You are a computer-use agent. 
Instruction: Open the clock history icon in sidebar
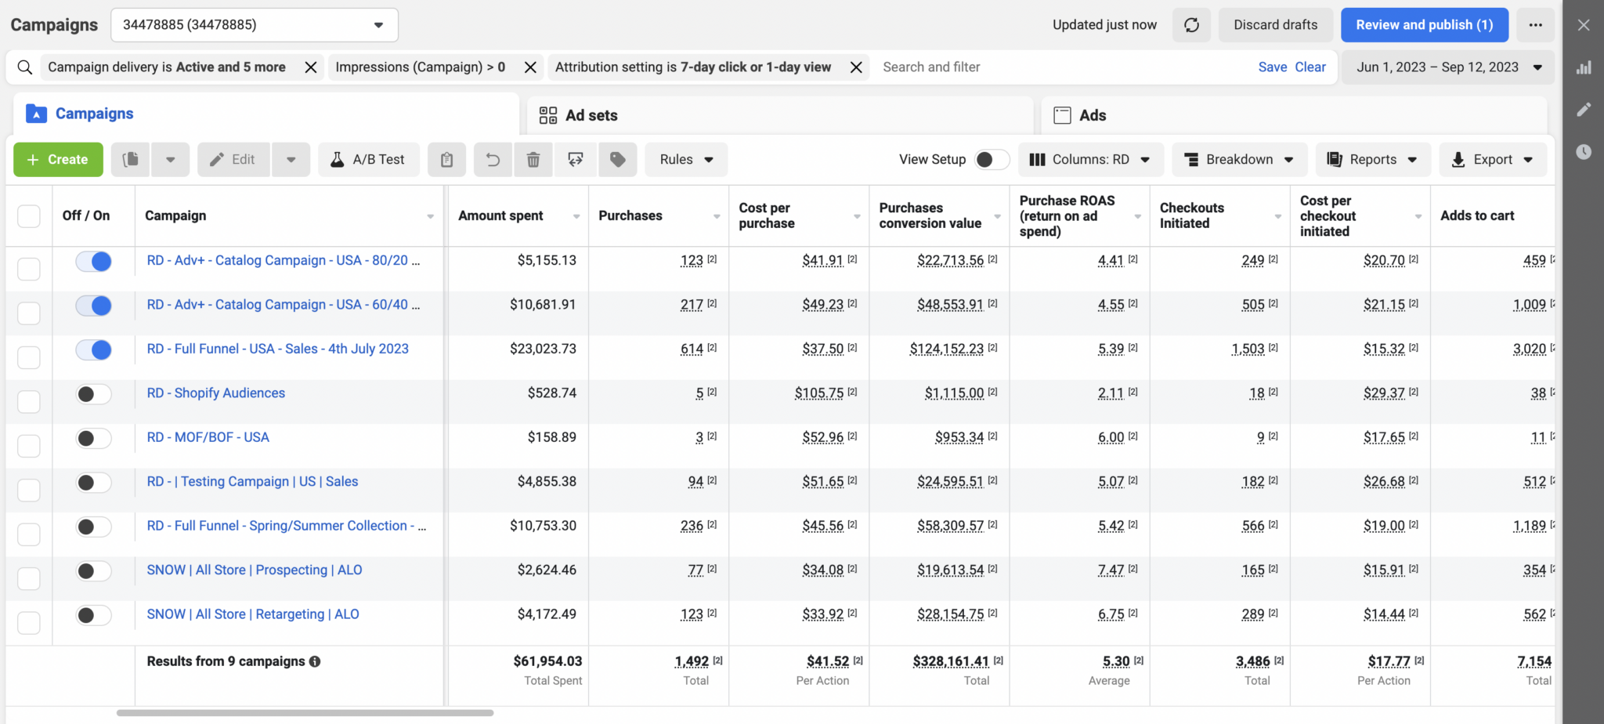point(1584,151)
